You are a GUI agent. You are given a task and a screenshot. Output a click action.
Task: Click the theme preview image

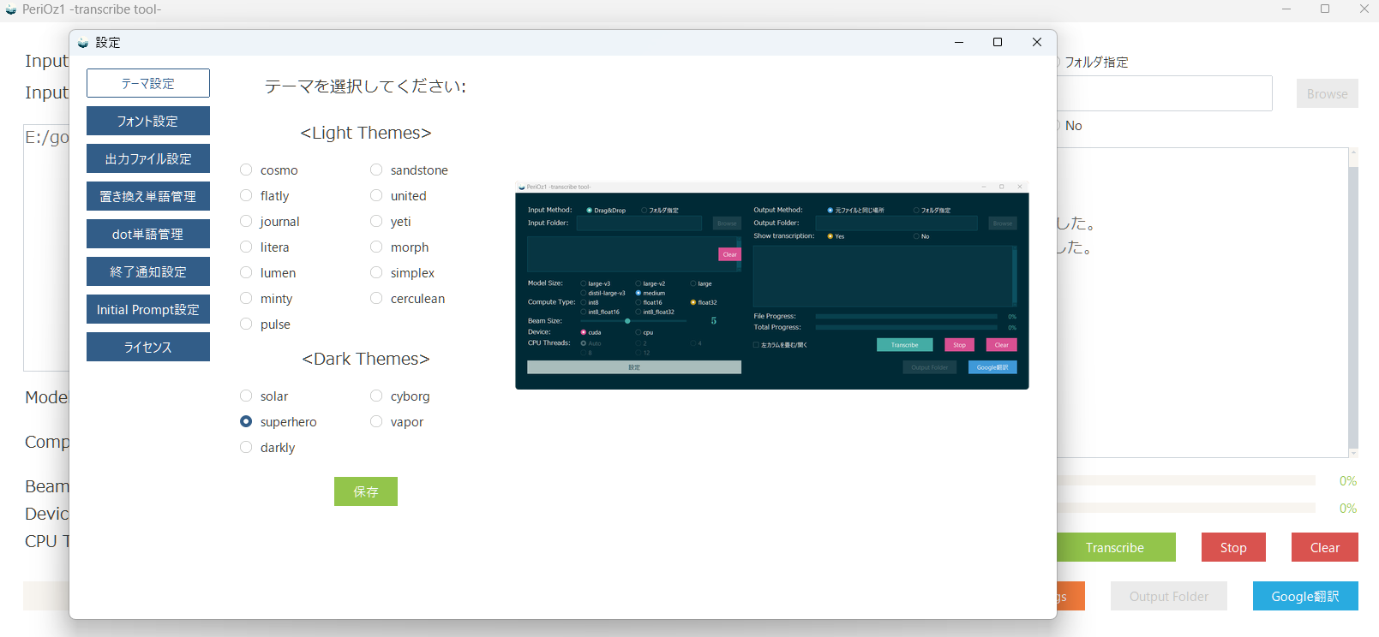(x=771, y=286)
